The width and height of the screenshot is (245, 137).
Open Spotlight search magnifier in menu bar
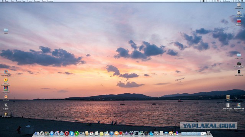pyautogui.click(x=239, y=1)
